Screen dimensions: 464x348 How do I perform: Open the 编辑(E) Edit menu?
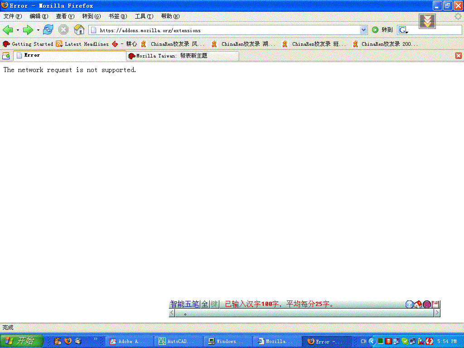39,16
